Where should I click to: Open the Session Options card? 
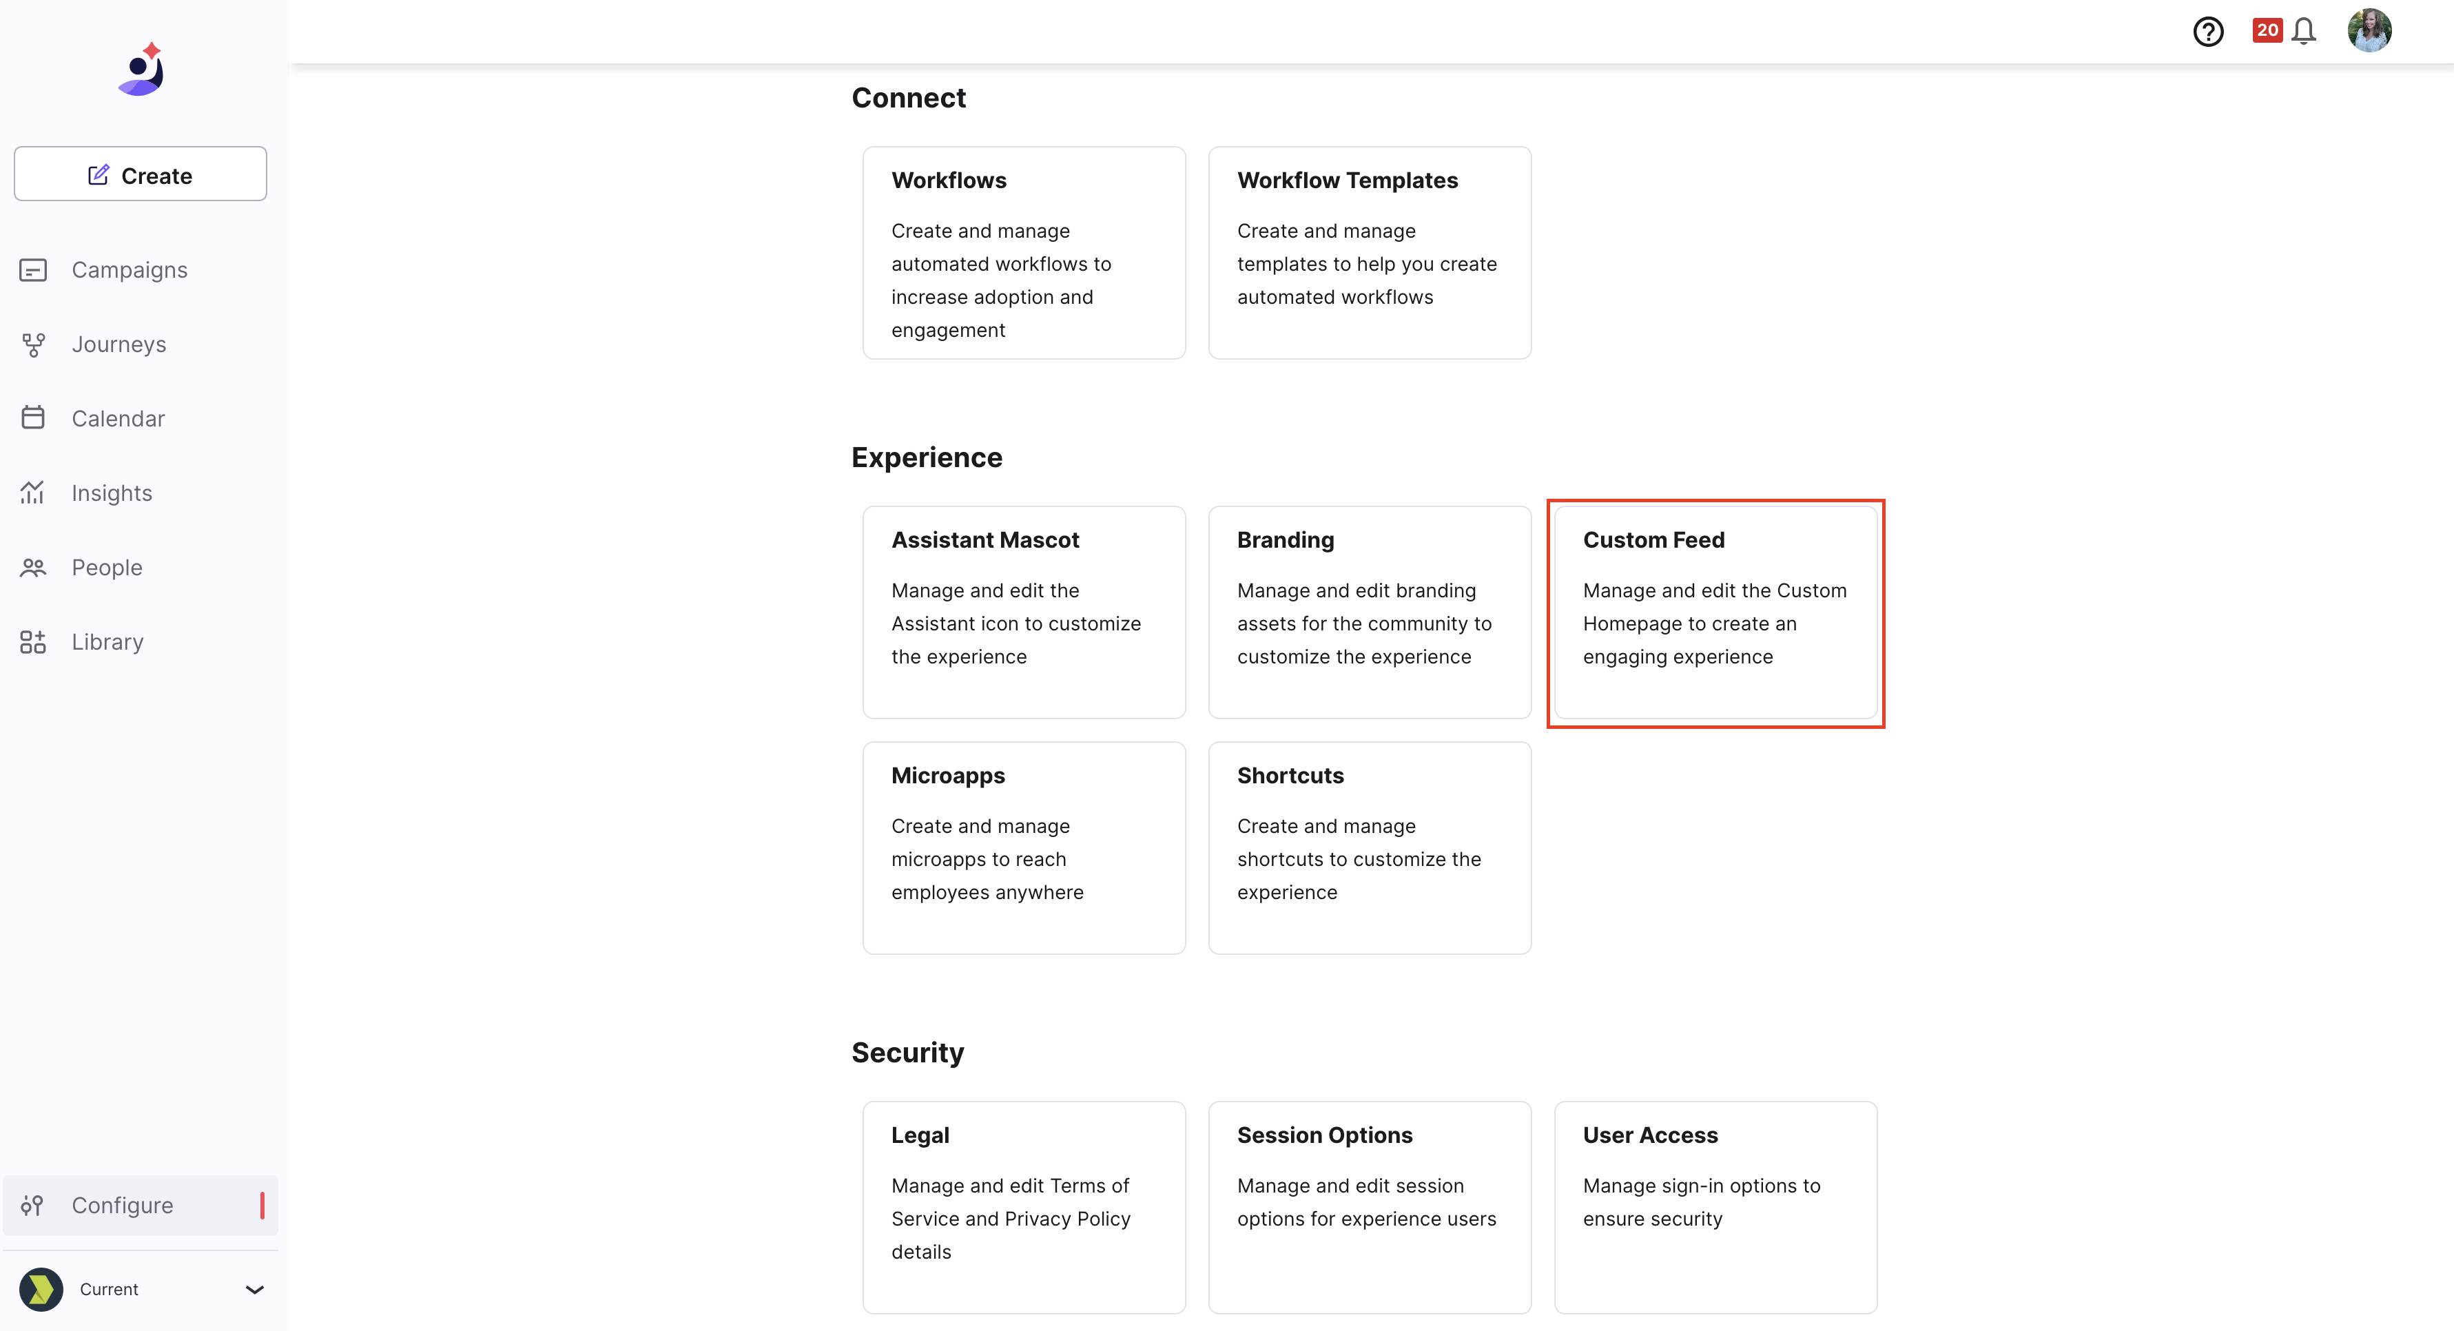[x=1370, y=1208]
